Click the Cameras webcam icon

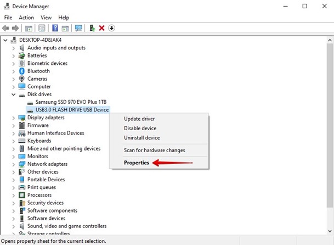coord(22,79)
